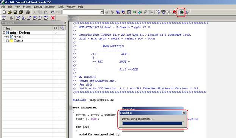
Task: Open the Project menu
Action: pos(27,7)
